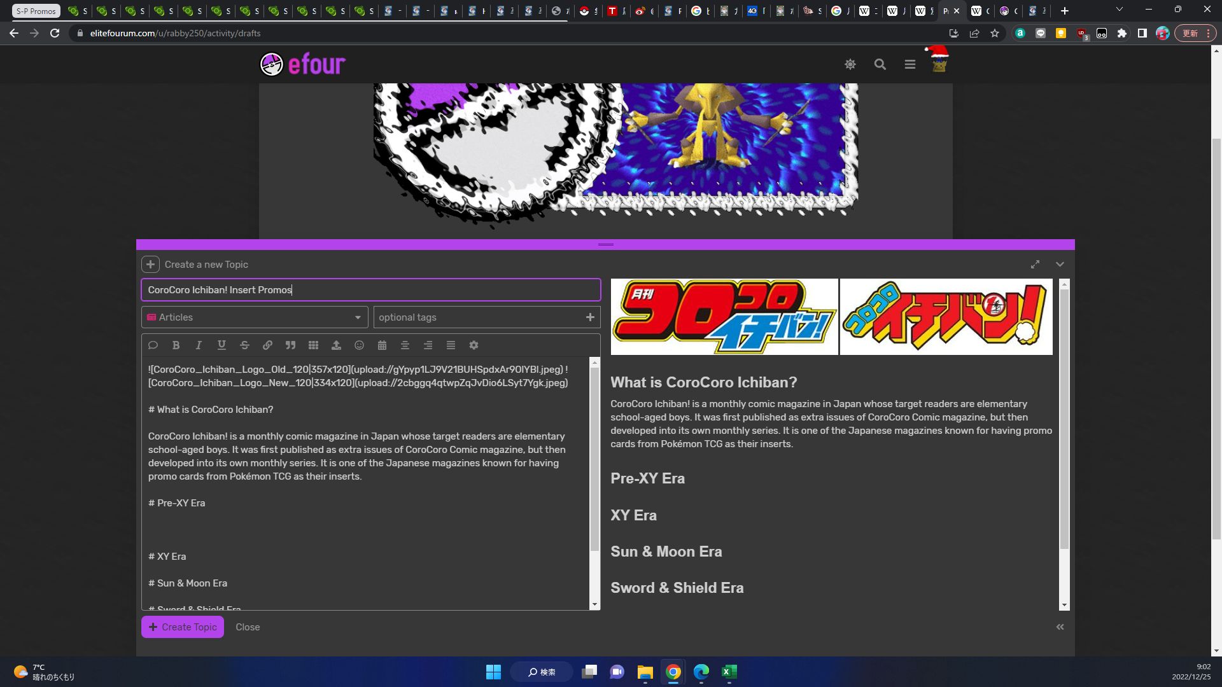Image resolution: width=1222 pixels, height=687 pixels.
Task: Insert a table using grid icon
Action: tap(313, 345)
